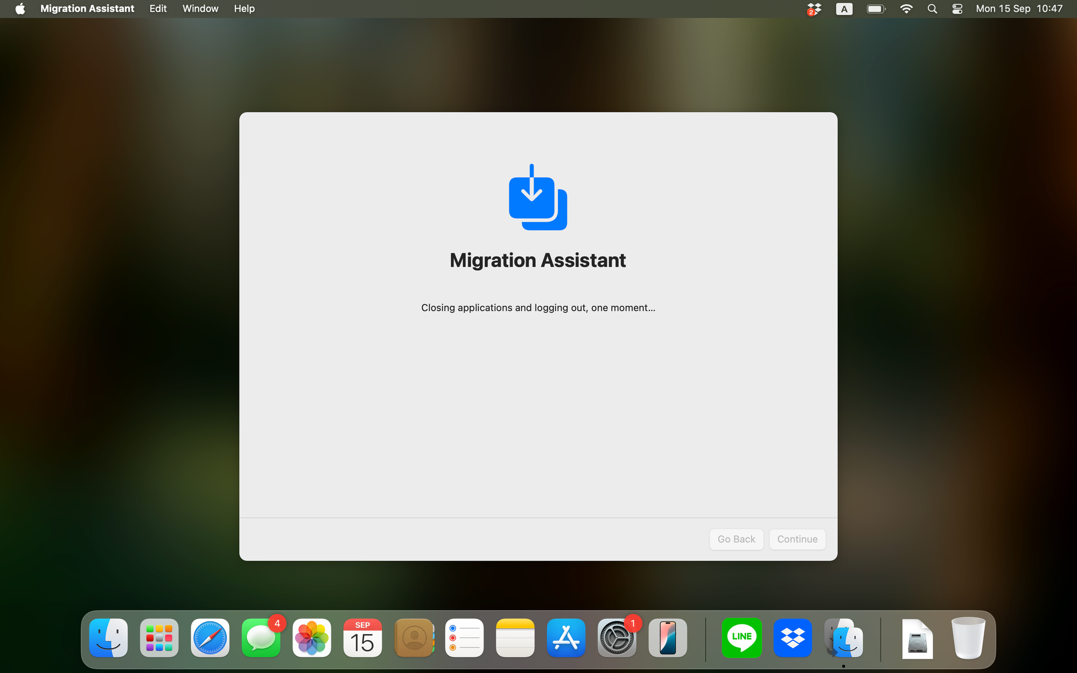Image resolution: width=1077 pixels, height=673 pixels.
Task: Open Dropbox from the Dock
Action: [793, 638]
